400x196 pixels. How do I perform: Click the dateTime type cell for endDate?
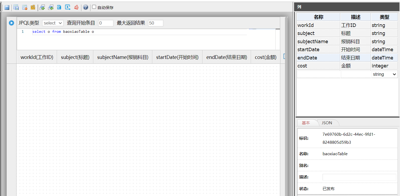(x=385, y=58)
